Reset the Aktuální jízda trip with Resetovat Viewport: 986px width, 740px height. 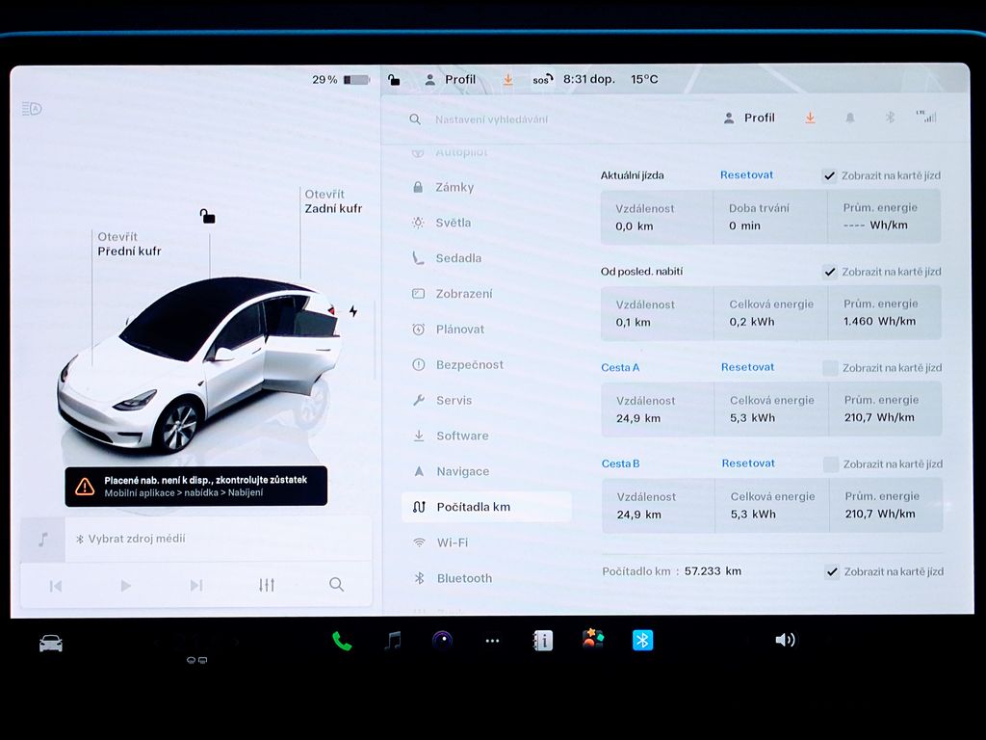coord(746,175)
